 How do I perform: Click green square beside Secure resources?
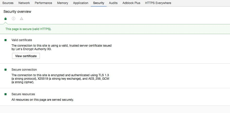point(6,94)
